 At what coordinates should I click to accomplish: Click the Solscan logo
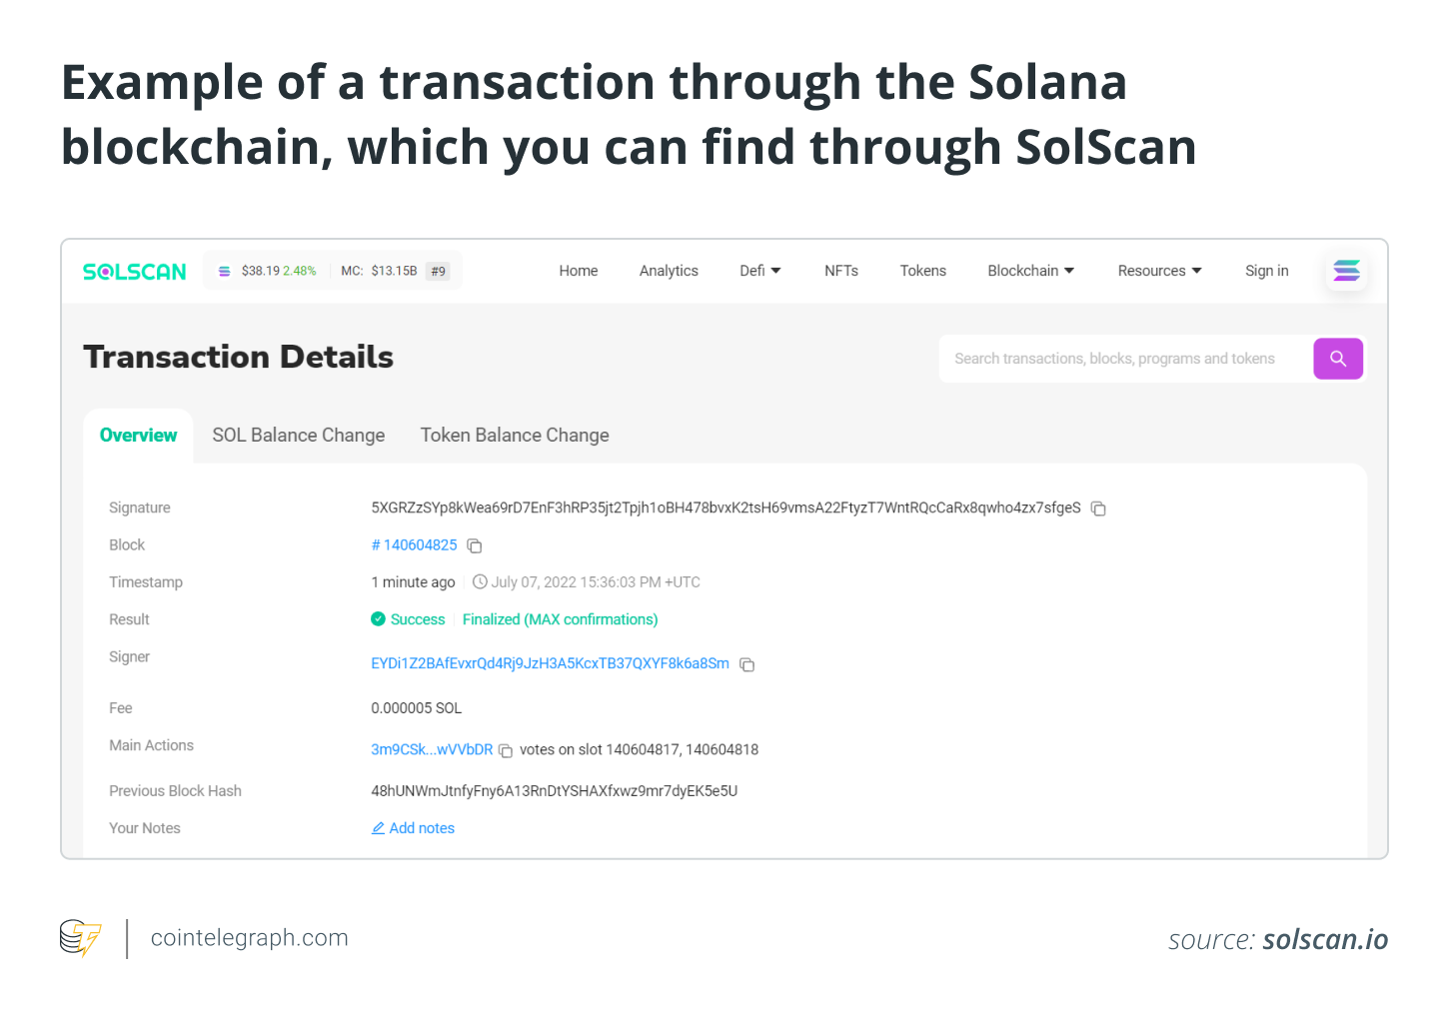point(134,272)
